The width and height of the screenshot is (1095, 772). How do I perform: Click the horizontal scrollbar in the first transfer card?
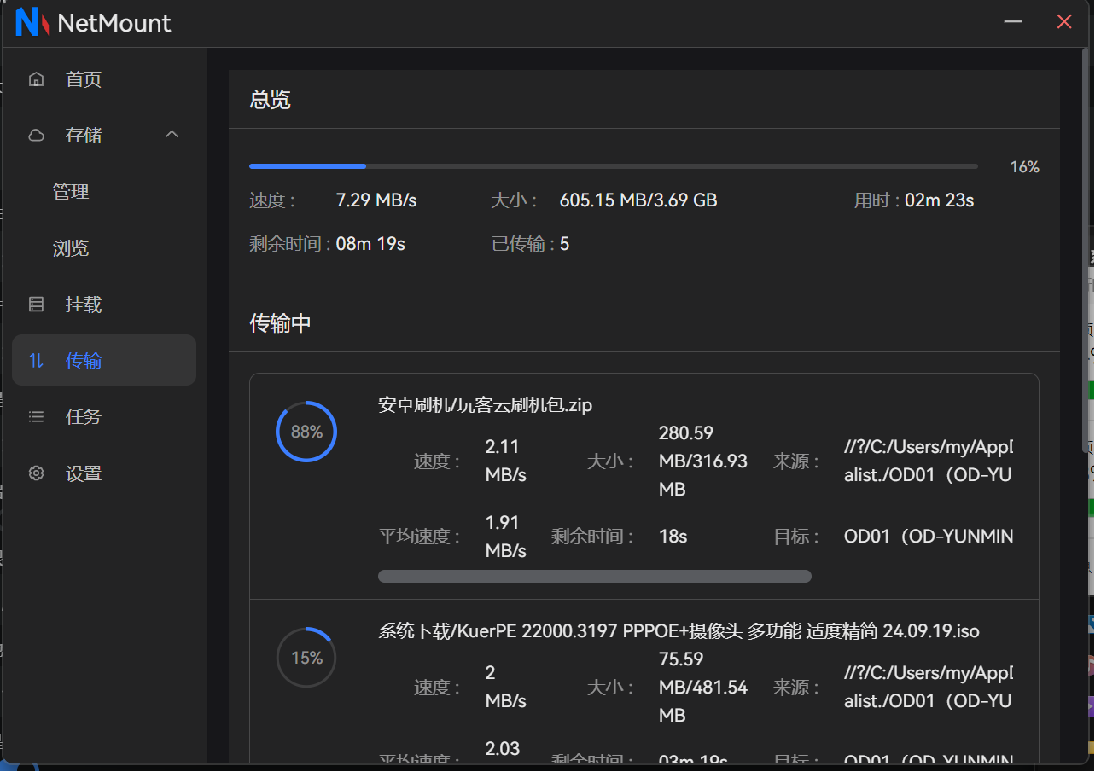(595, 577)
